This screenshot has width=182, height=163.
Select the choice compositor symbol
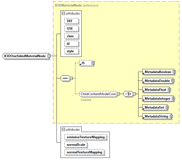pyautogui.click(x=128, y=94)
